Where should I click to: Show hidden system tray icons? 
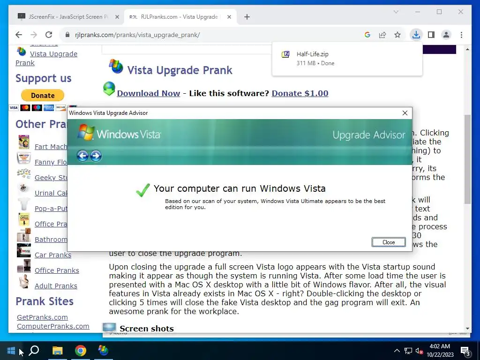397,351
